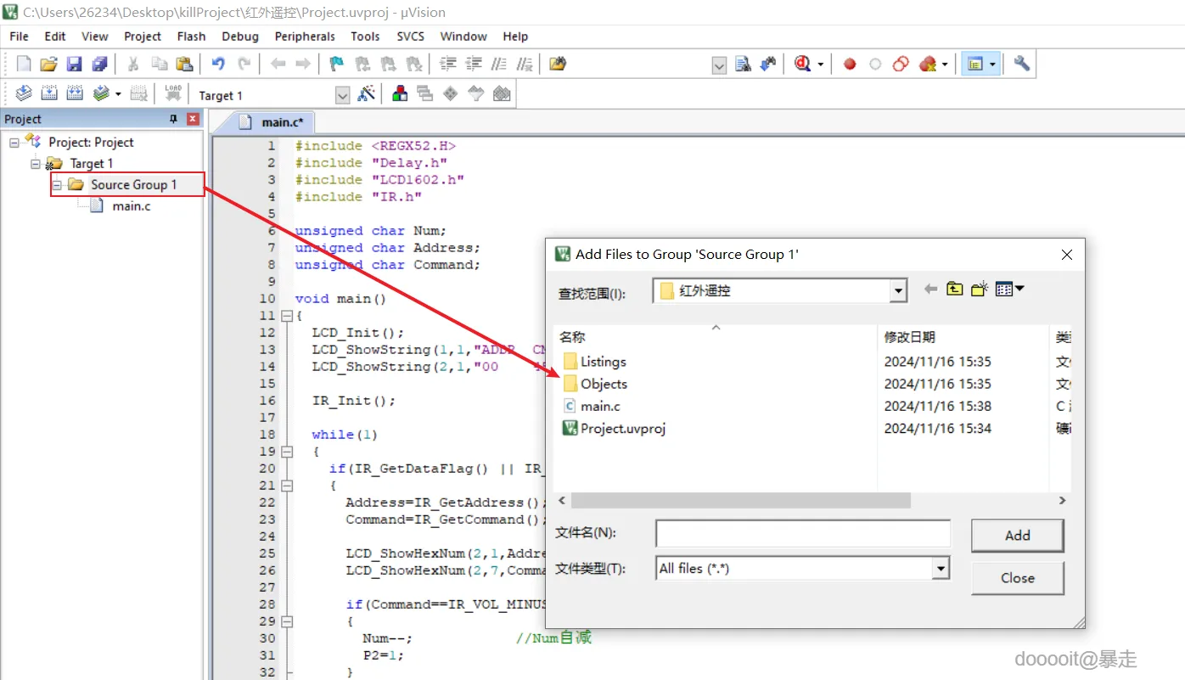Collapse code fold at line 11
The width and height of the screenshot is (1185, 680).
click(x=287, y=316)
